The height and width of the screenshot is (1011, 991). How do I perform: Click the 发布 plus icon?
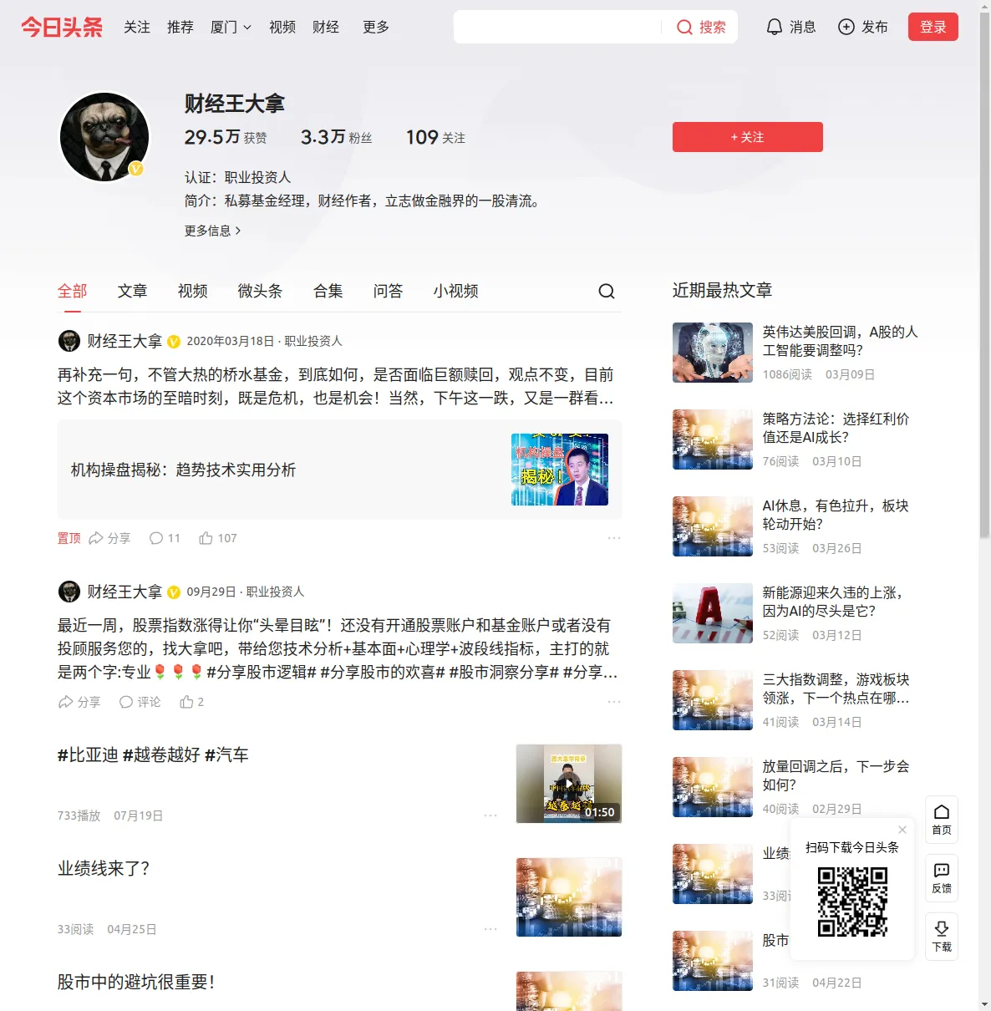point(846,28)
